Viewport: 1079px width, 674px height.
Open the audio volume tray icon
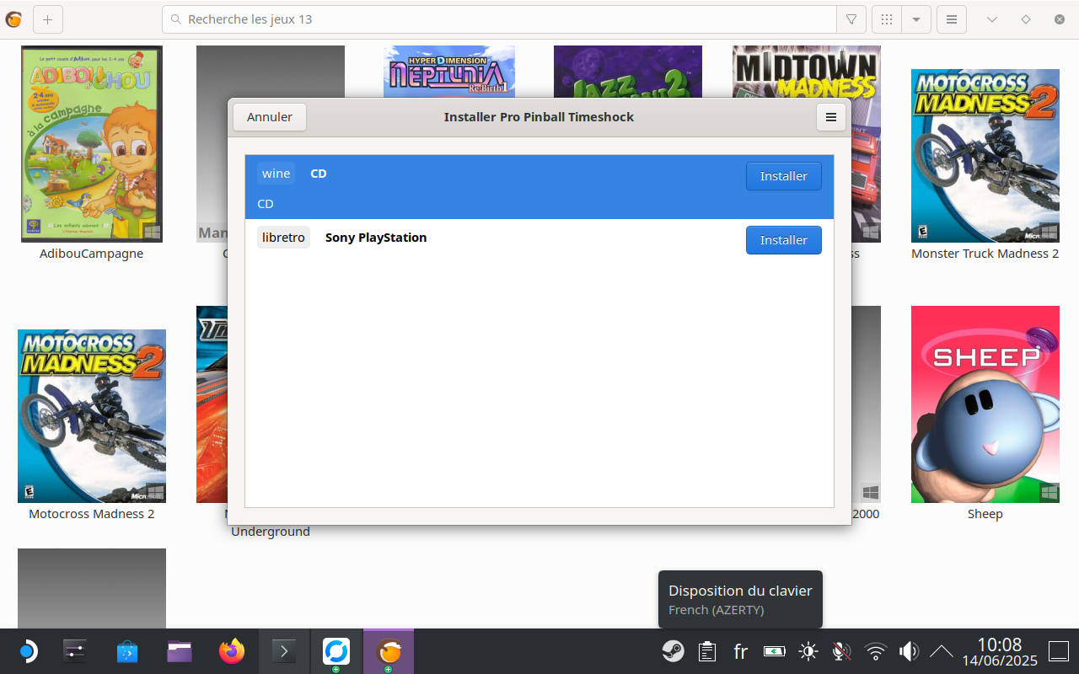[909, 651]
